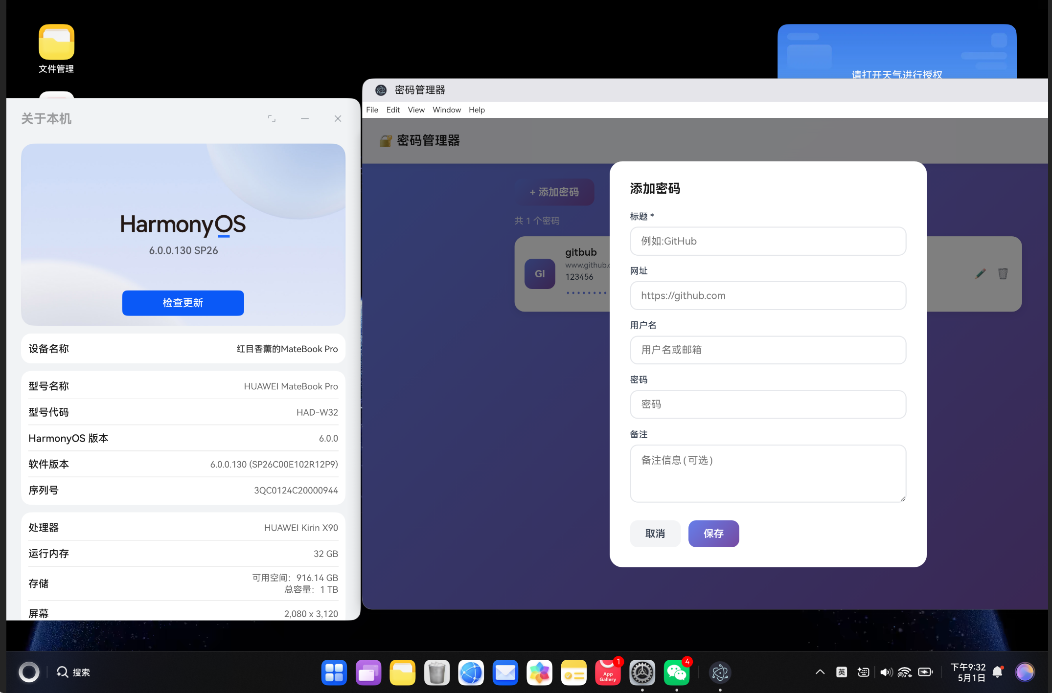Click the 软件版本 value 6.0.0.130
Viewport: 1052px width, 693px height.
[x=274, y=465]
